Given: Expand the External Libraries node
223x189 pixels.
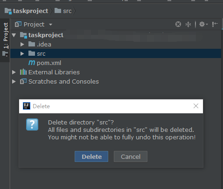Looking at the screenshot, I should coord(14,72).
